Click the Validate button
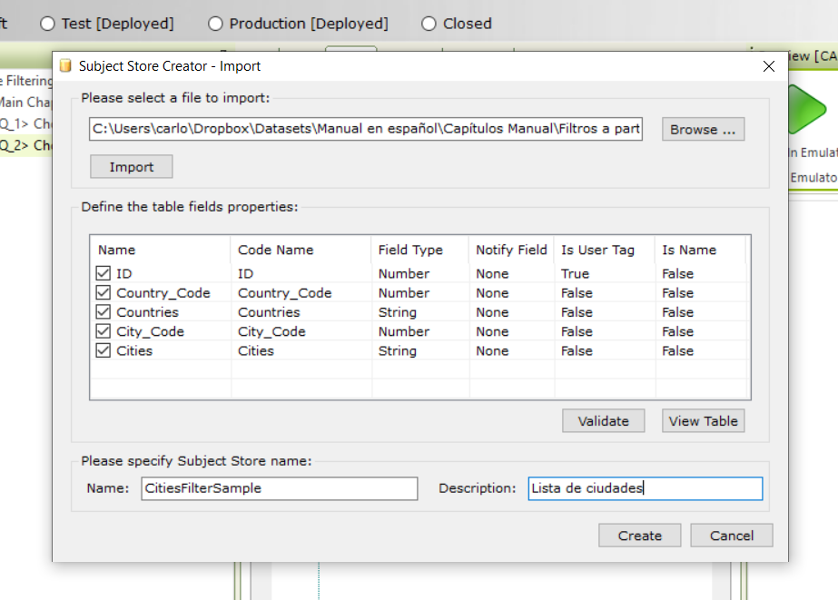838x600 pixels. 604,421
